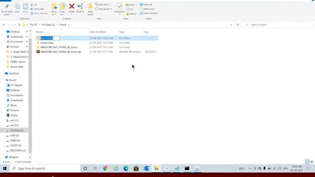Click the taskbar search box
The width and height of the screenshot is (315, 177).
pyautogui.click(x=45, y=168)
